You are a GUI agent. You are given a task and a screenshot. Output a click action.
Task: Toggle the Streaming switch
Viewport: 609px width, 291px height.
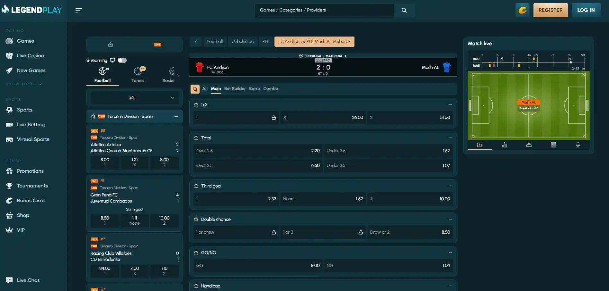point(122,60)
